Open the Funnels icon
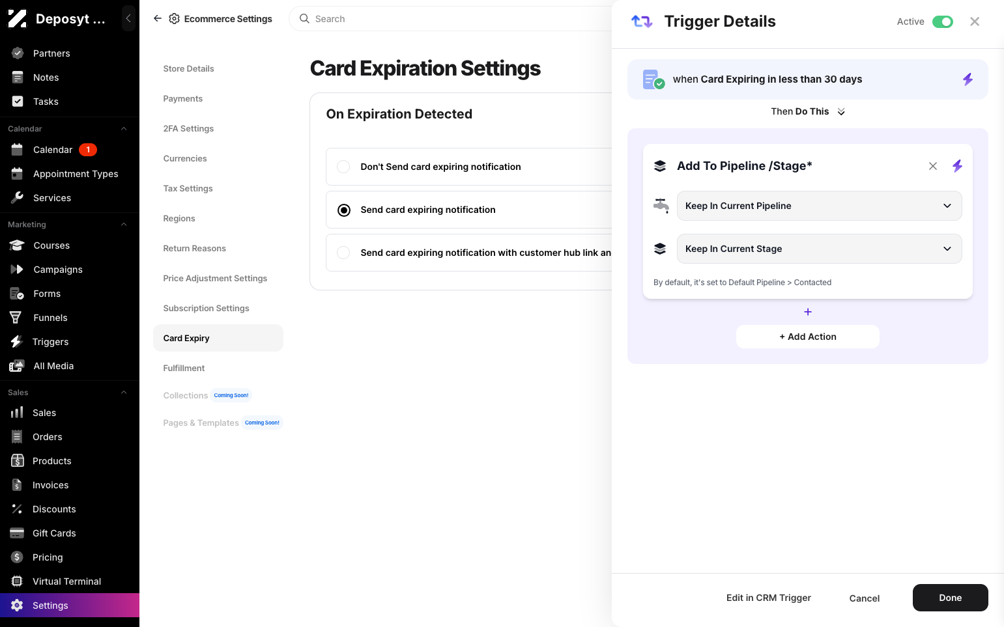Image resolution: width=1004 pixels, height=627 pixels. click(16, 318)
